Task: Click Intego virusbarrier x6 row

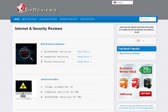Action: [x=59, y=87]
